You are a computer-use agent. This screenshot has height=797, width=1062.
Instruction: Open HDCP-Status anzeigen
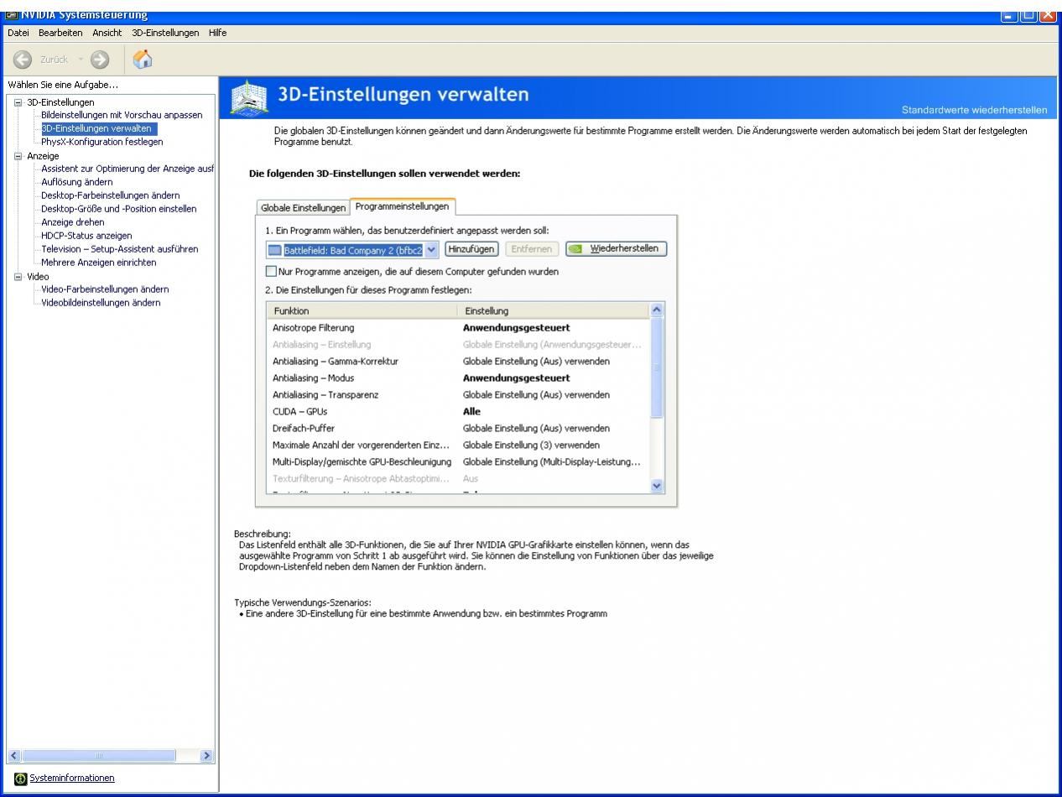86,236
